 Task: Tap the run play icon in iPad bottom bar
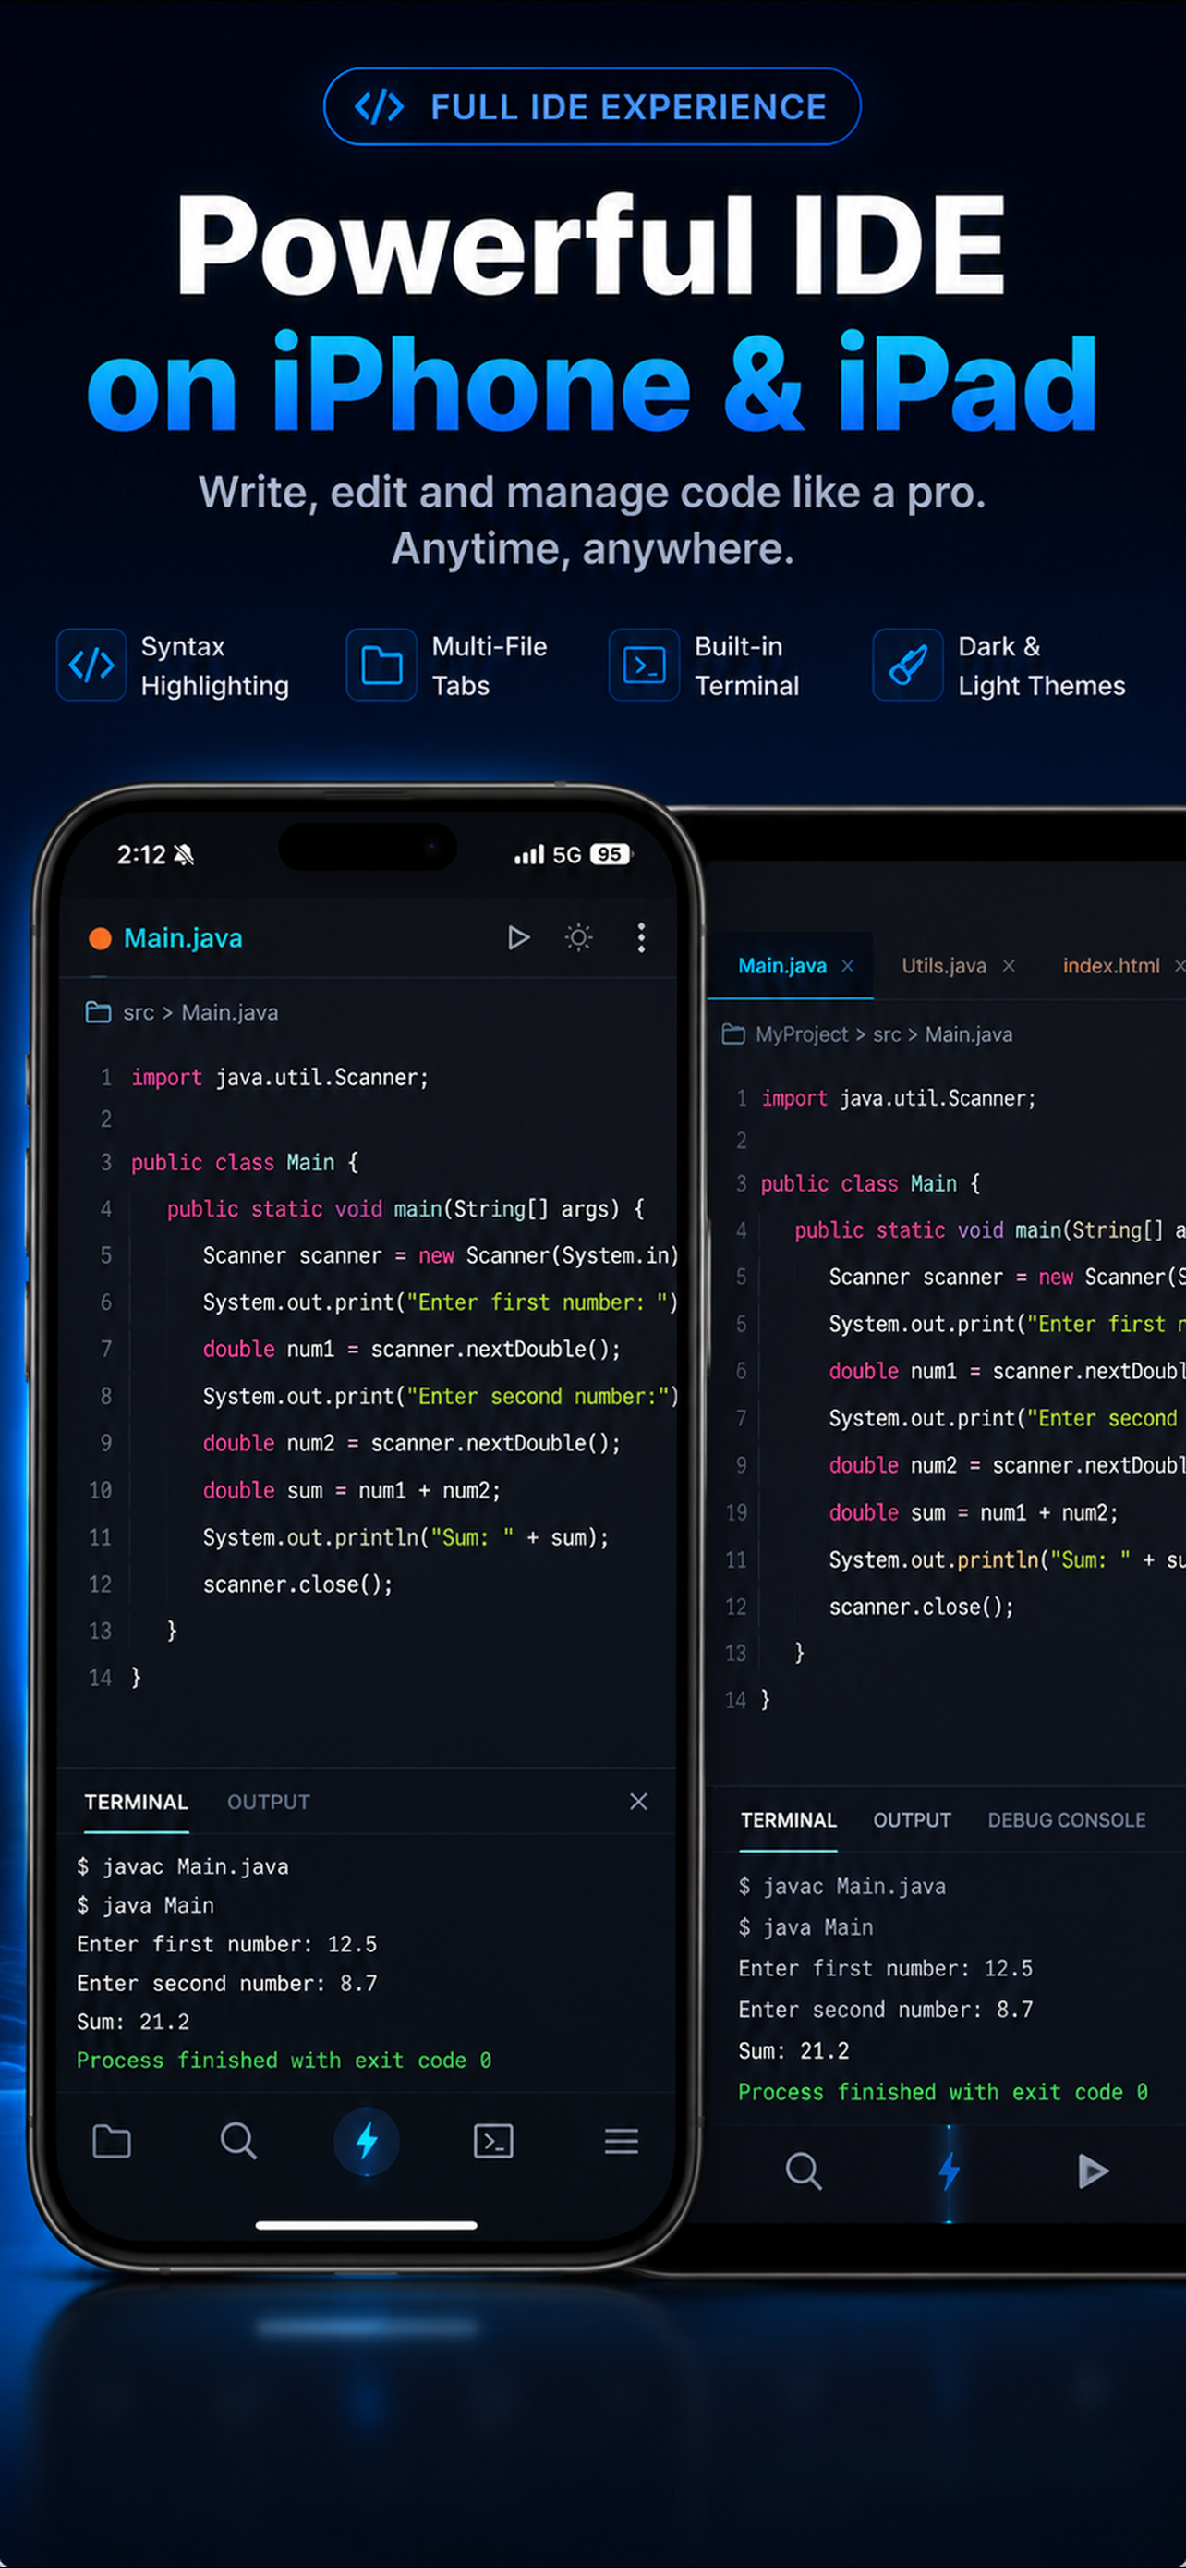tap(1094, 2171)
